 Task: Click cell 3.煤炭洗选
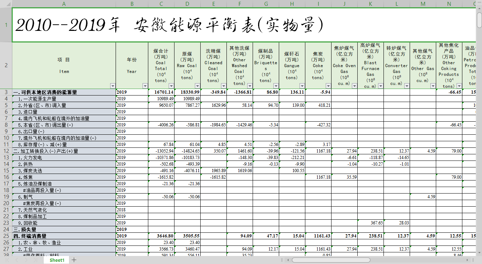point(64,171)
